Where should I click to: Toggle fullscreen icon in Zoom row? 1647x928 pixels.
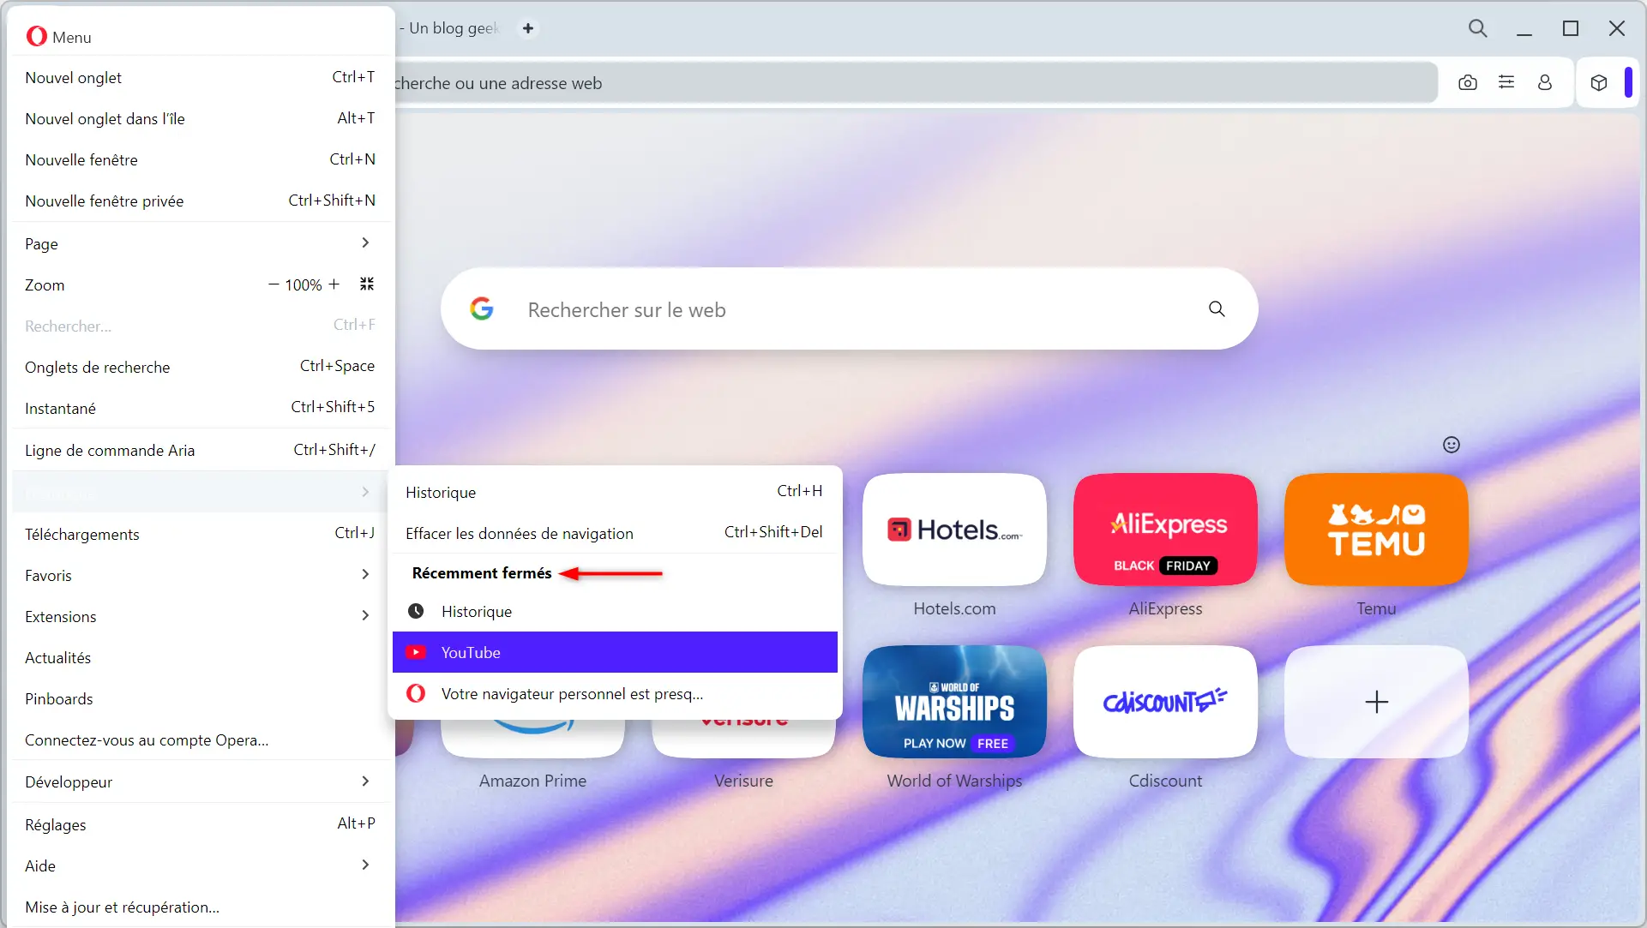[x=367, y=284]
